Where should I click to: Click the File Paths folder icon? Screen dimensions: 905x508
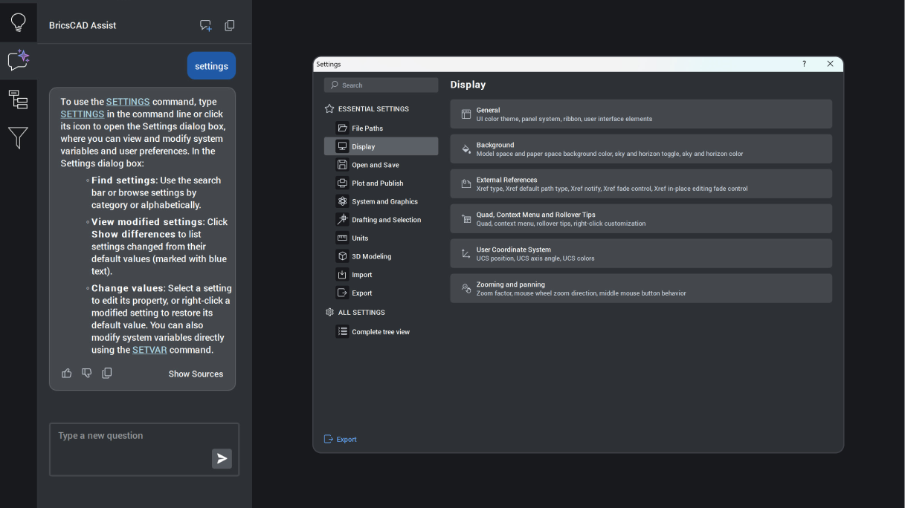tap(342, 128)
